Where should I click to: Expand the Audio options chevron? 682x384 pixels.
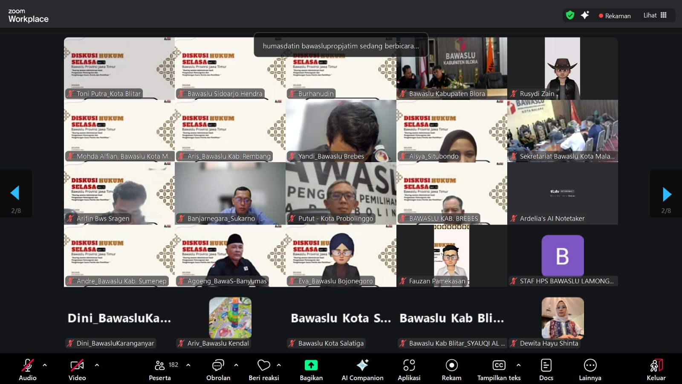coord(44,365)
